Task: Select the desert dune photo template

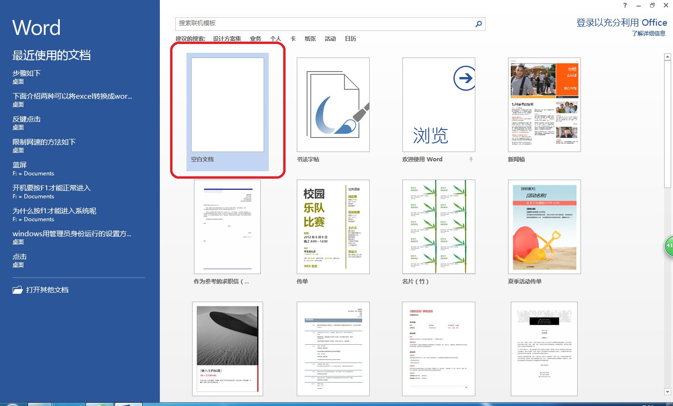Action: [228, 349]
